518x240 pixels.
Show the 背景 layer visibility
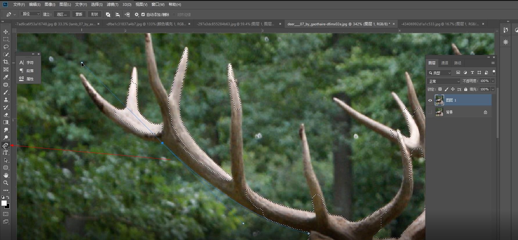430,112
